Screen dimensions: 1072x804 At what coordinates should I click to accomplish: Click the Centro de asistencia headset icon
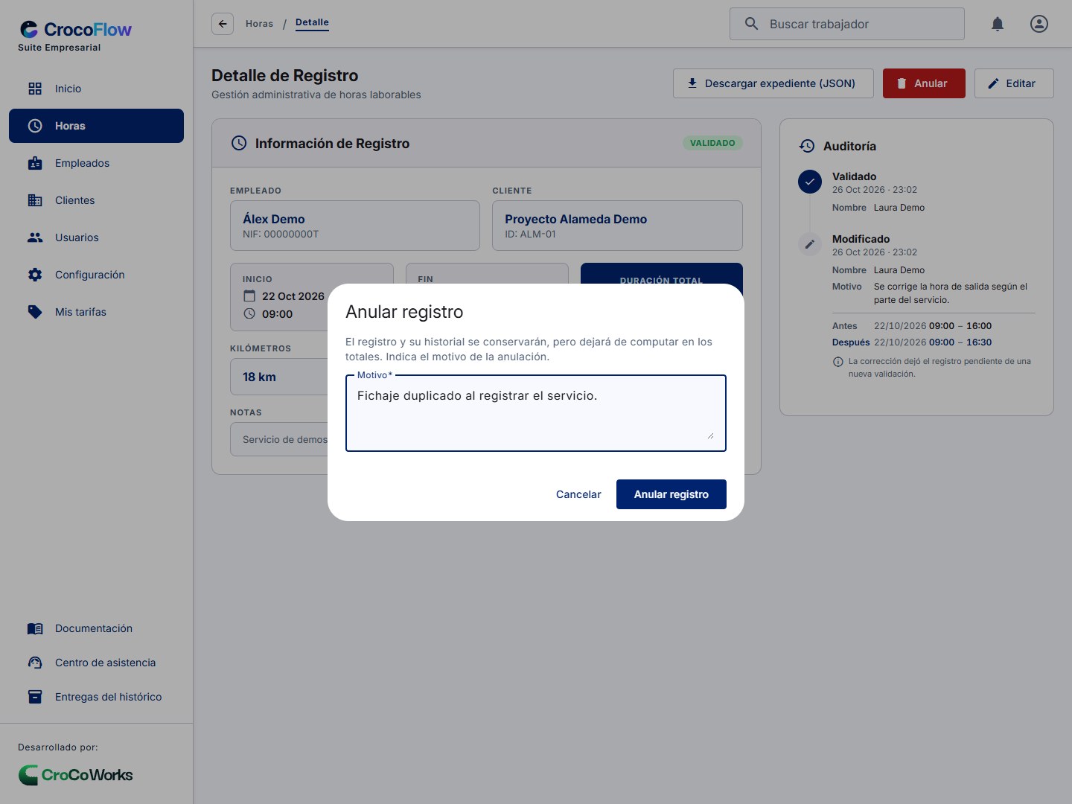[35, 663]
